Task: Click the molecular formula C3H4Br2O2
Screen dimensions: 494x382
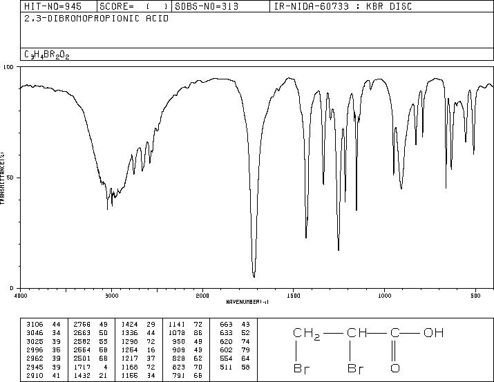Action: click(x=47, y=55)
